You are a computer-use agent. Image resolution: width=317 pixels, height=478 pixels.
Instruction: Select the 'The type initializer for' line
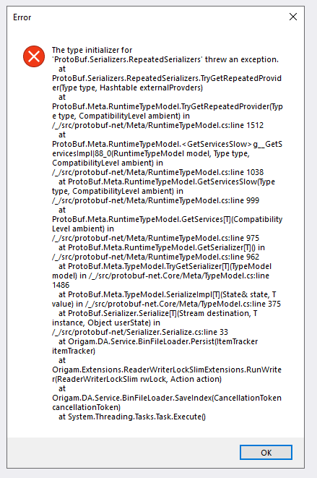coord(92,50)
